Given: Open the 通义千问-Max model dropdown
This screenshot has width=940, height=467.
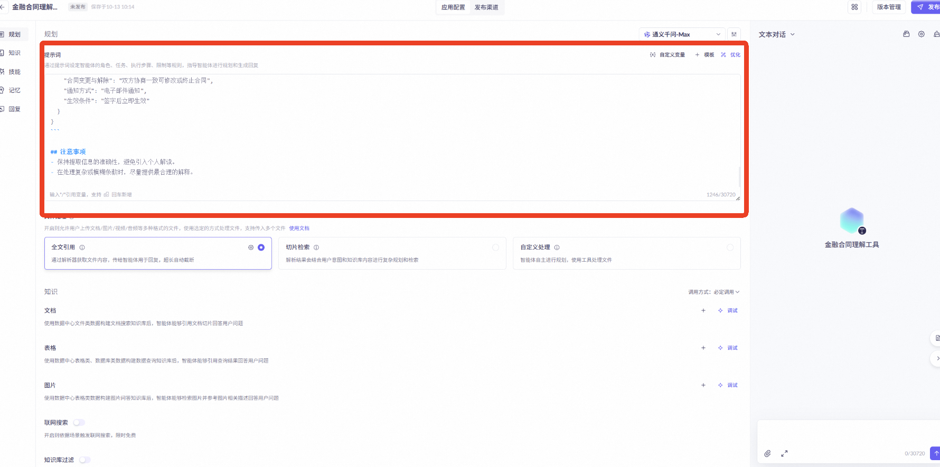Looking at the screenshot, I should pos(682,34).
